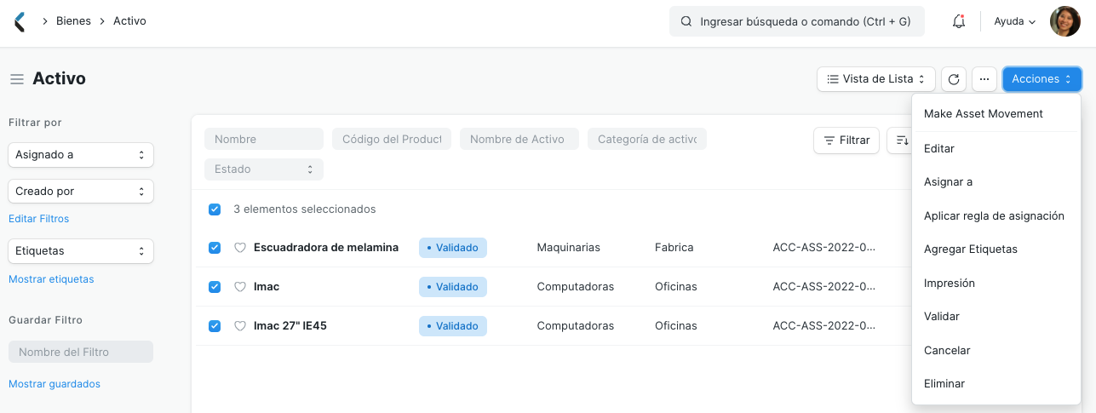
Task: Click the Nombre de Activo filter field
Action: pos(519,139)
